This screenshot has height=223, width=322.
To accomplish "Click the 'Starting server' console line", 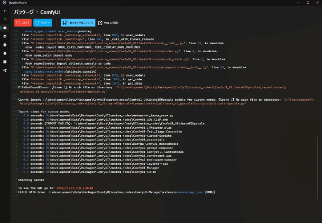I will (31, 180).
